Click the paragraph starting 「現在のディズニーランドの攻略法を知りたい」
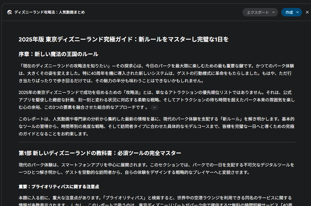311x206 pixels. click(157, 73)
